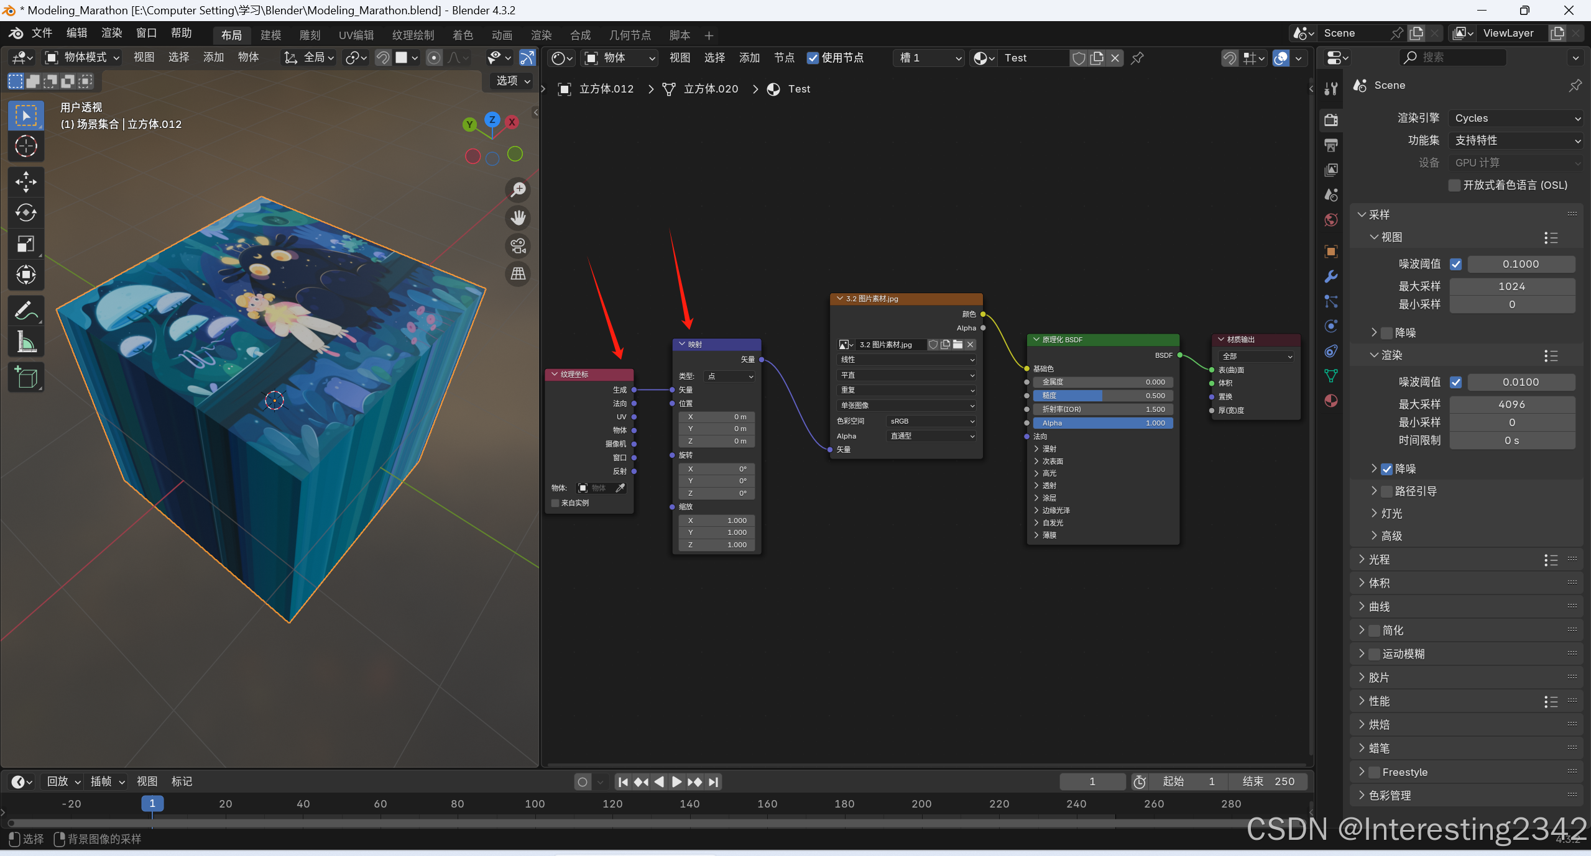This screenshot has width=1591, height=856.
Task: Select the Rotate tool
Action: click(x=25, y=212)
